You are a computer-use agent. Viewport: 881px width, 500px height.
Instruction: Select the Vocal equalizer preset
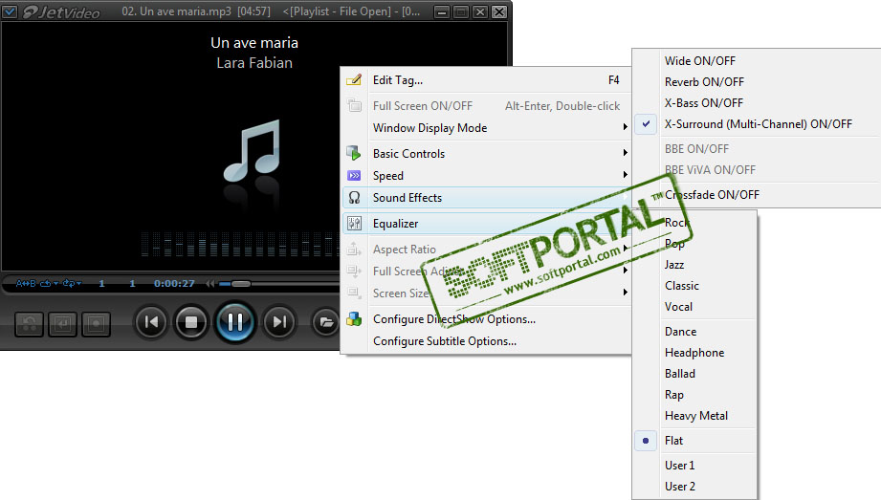coord(679,307)
